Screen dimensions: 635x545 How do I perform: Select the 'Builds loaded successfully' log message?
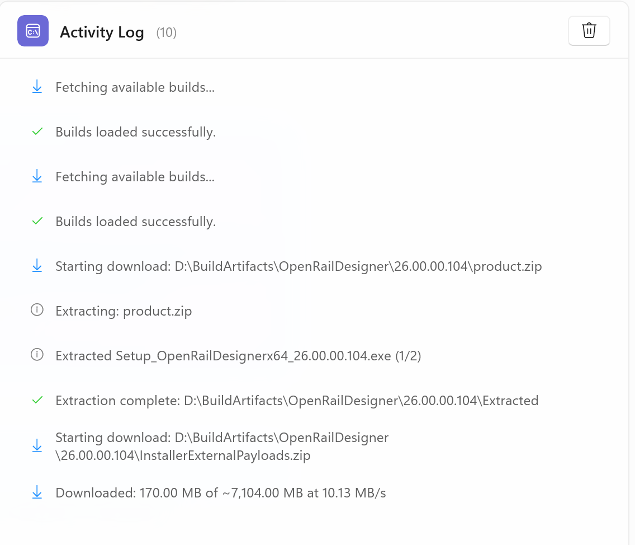tap(135, 221)
